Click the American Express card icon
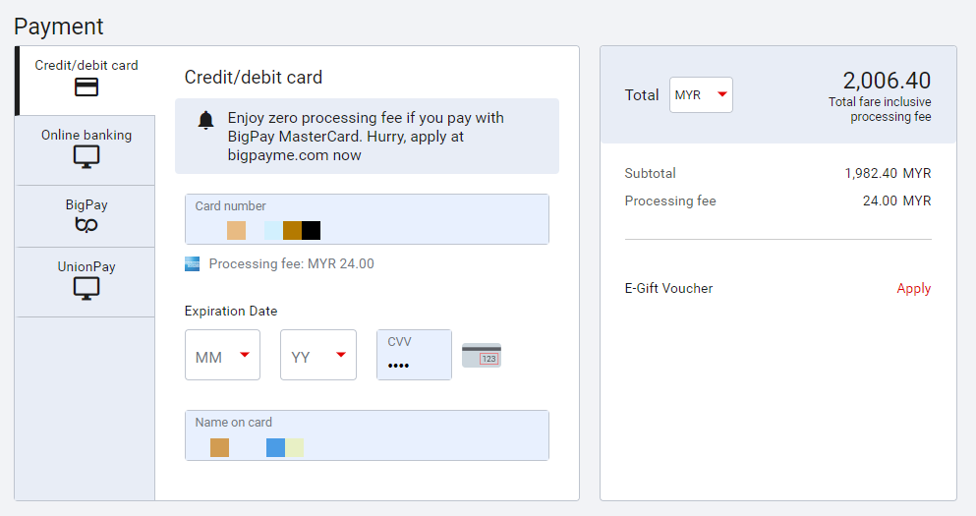This screenshot has width=976, height=516. click(x=193, y=263)
